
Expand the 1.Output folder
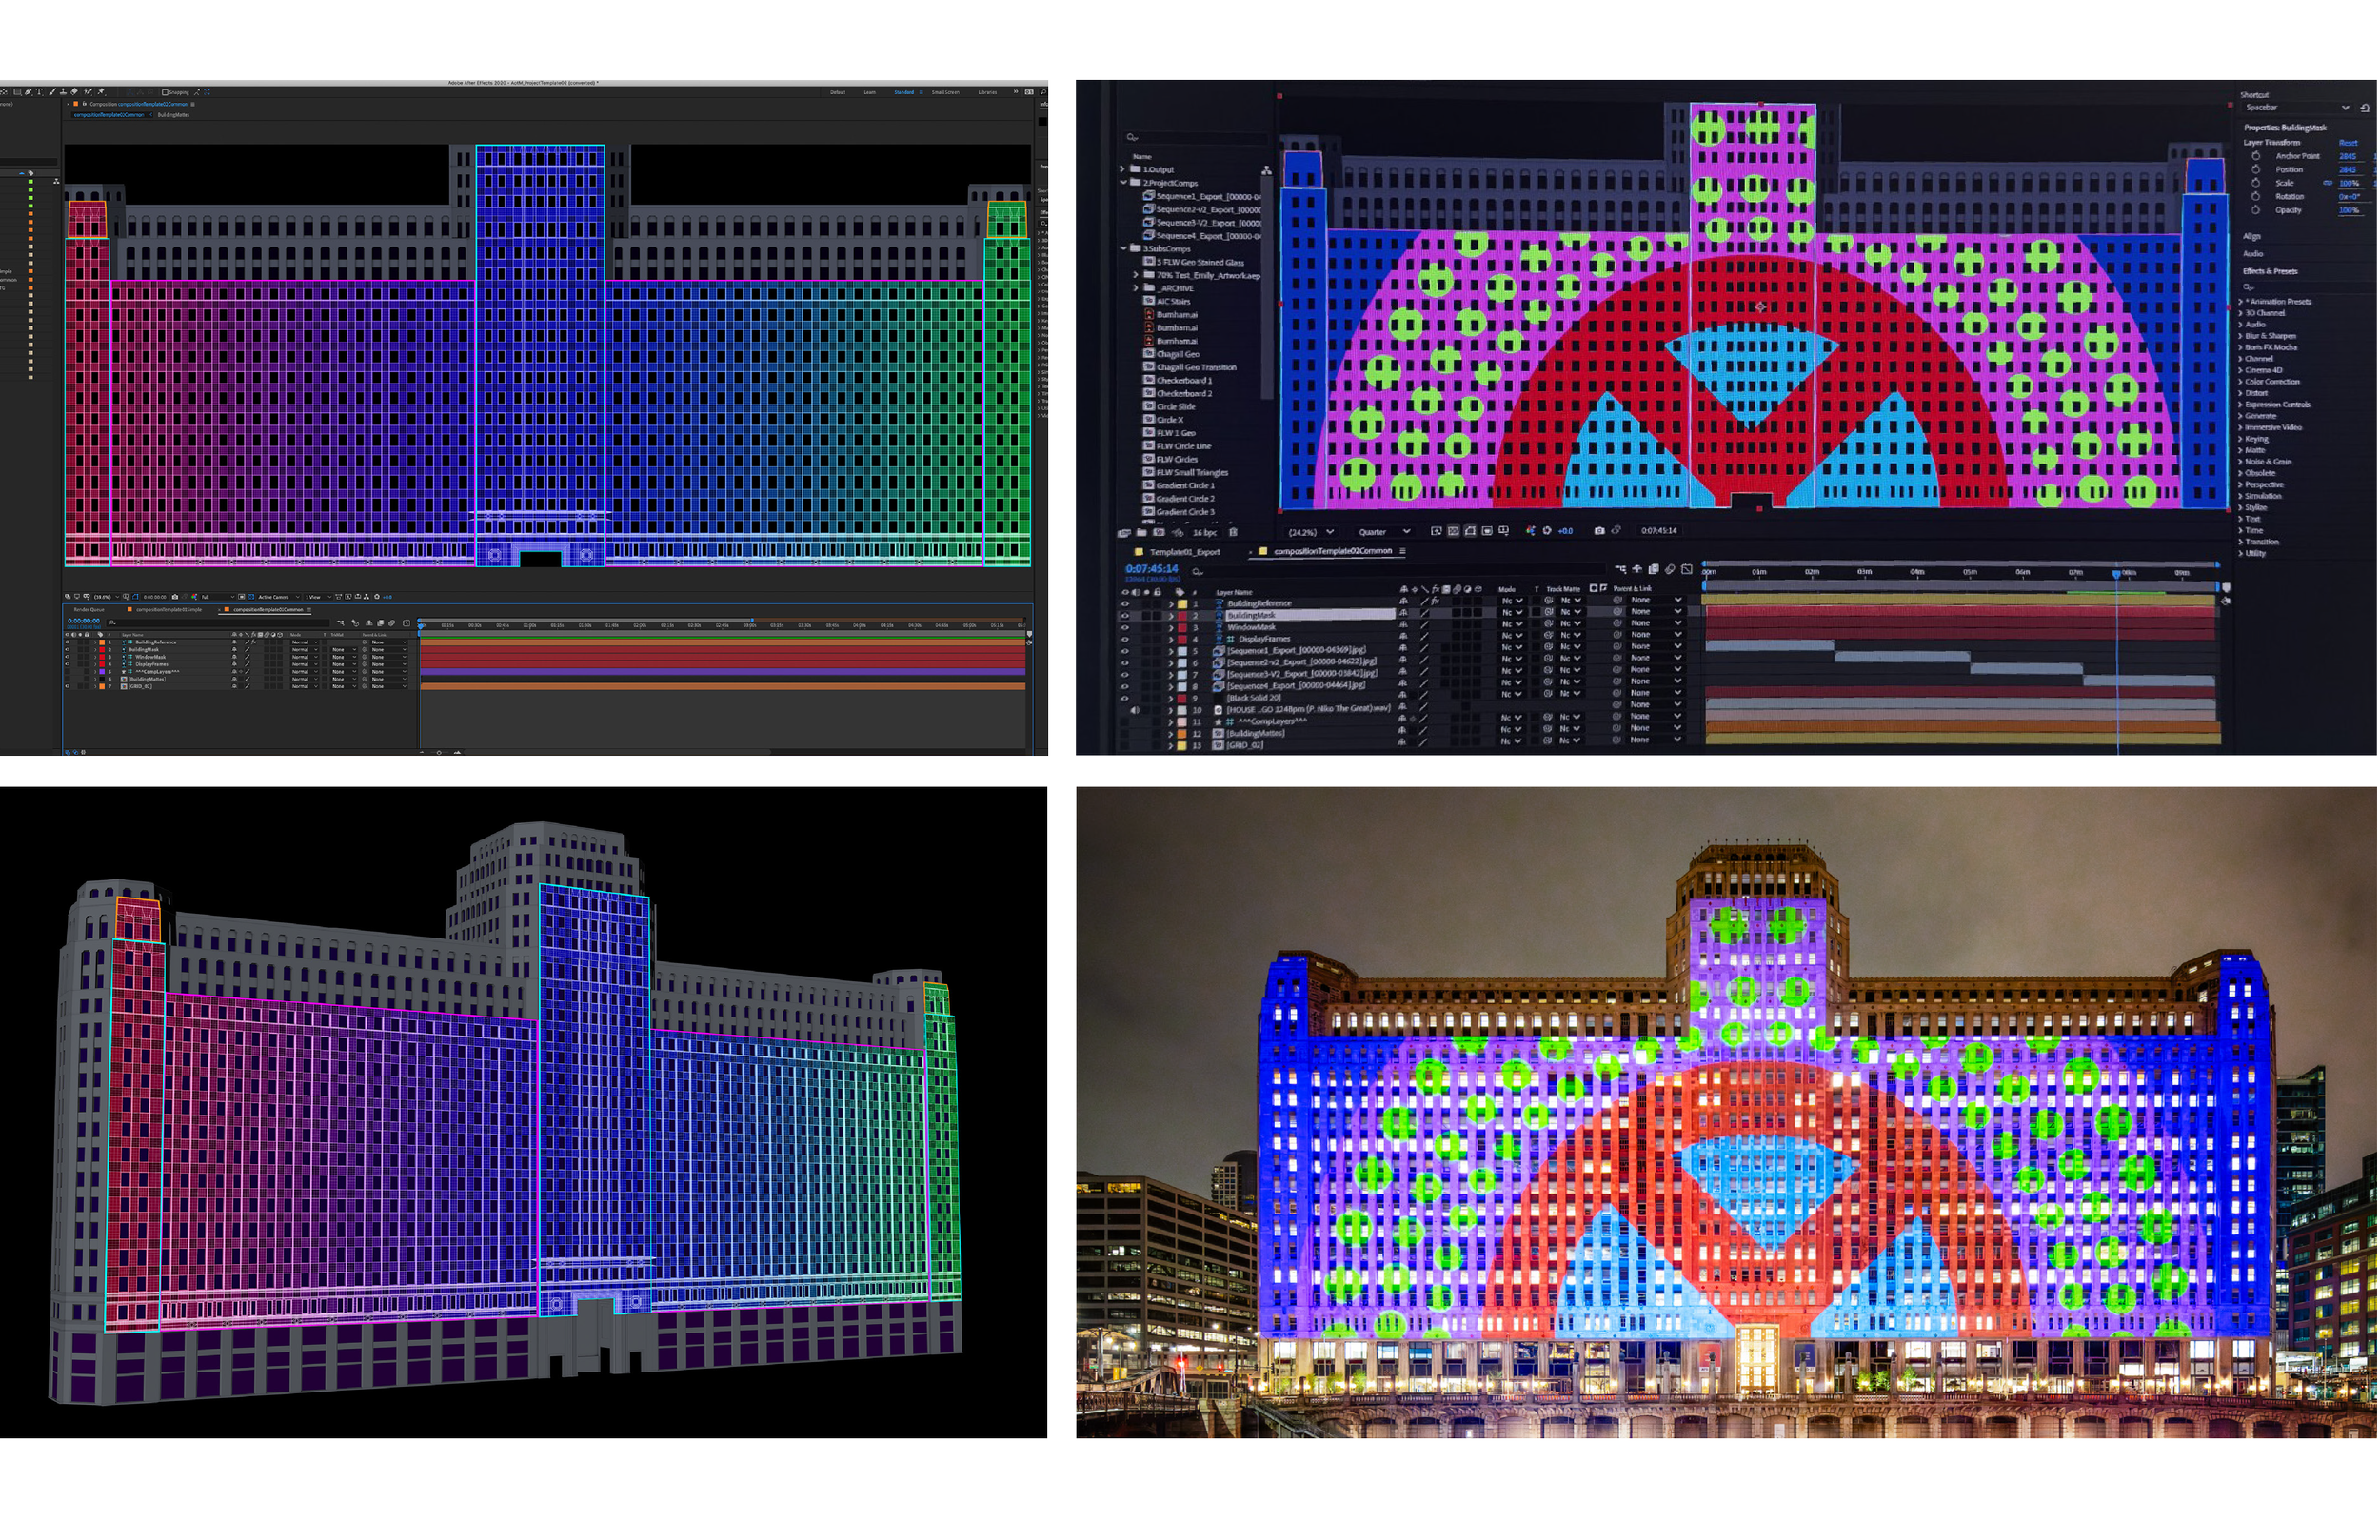point(1123,170)
